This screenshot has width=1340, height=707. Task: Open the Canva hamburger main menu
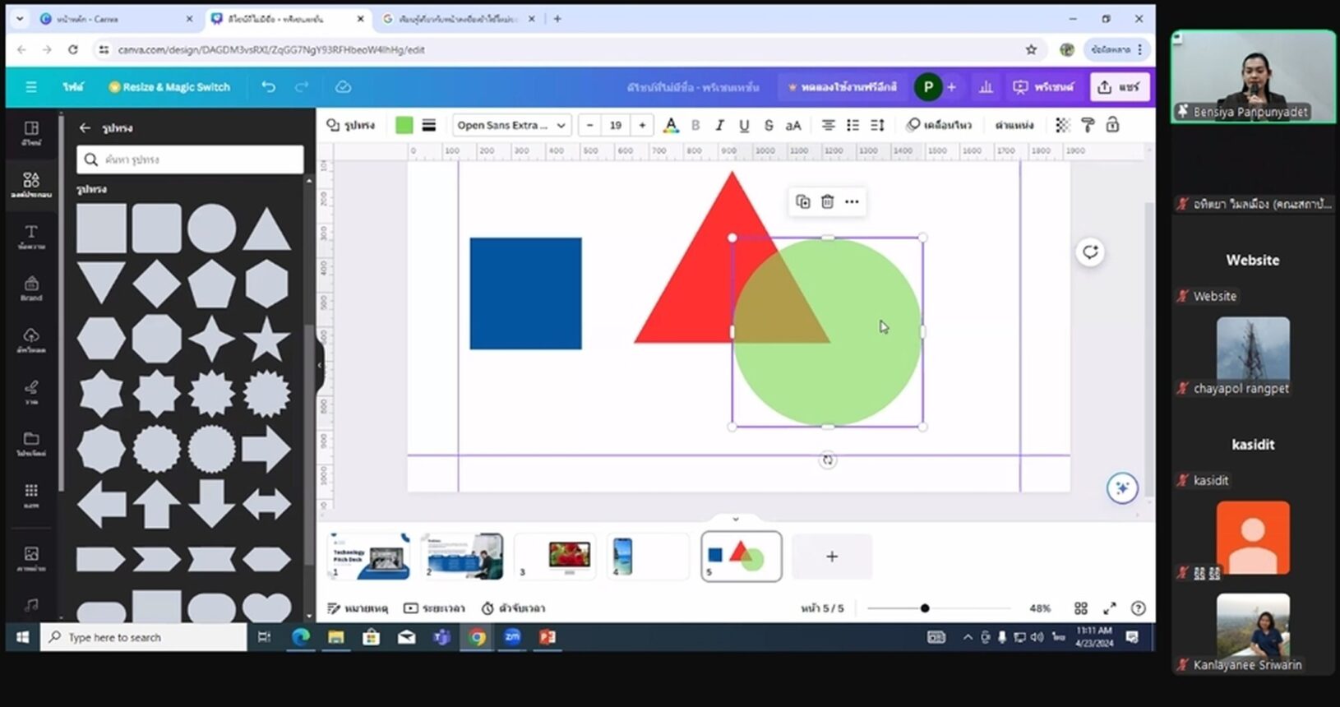pos(31,87)
